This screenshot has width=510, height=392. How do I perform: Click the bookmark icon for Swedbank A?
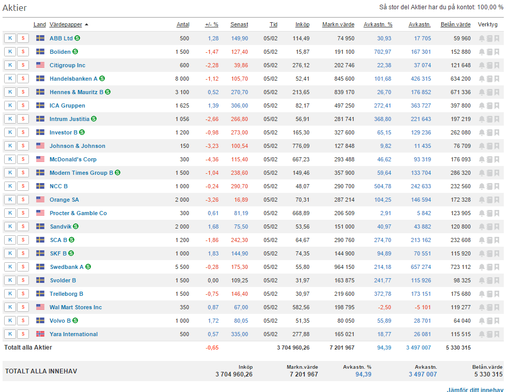(497, 267)
